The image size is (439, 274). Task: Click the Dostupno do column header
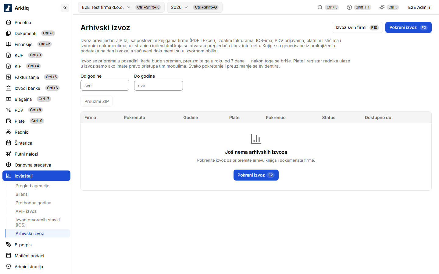pos(378,118)
